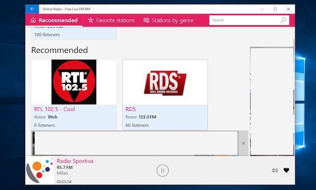Open Stations by genre tab
The image size is (316, 190).
click(168, 20)
